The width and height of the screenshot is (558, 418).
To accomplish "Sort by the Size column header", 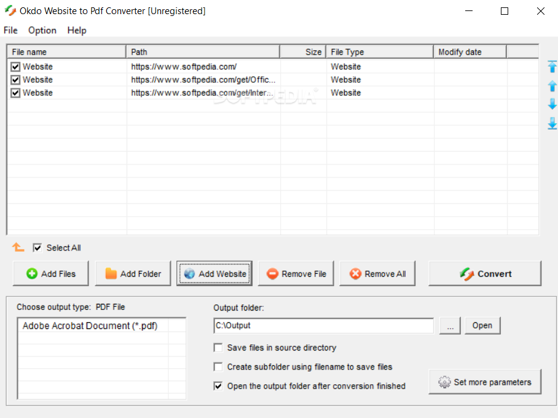I will click(303, 52).
